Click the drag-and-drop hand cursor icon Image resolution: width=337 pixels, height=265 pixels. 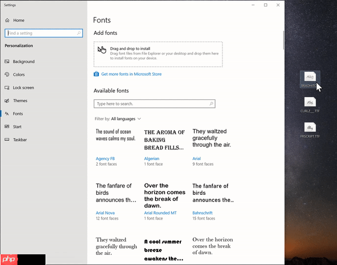coord(102,49)
